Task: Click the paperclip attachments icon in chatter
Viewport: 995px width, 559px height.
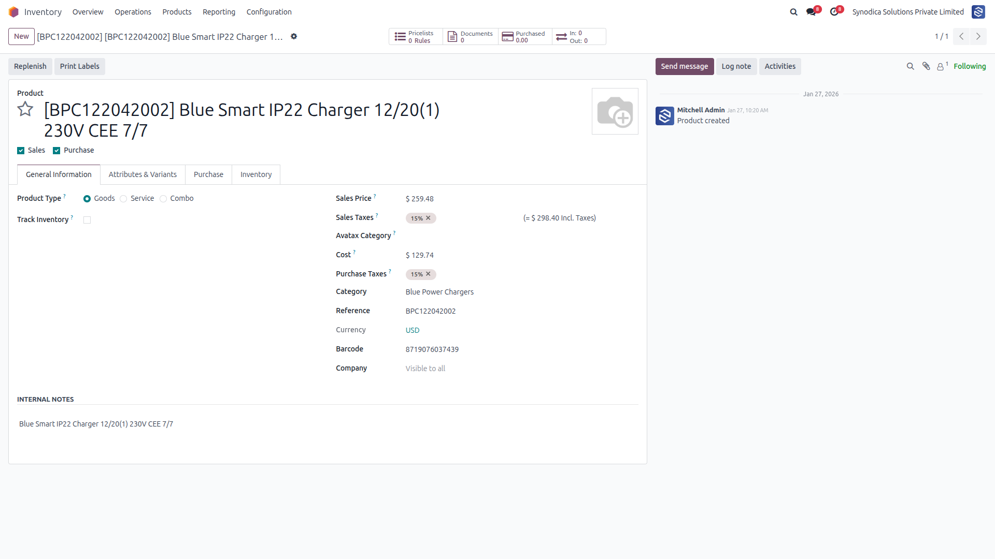Action: [x=926, y=66]
